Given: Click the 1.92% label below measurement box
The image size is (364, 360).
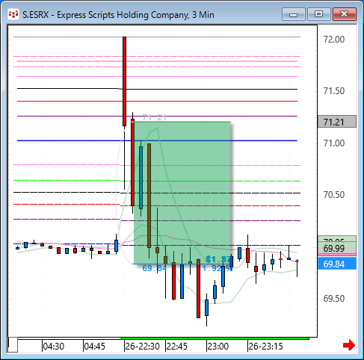Looking at the screenshot, I should 217,268.
